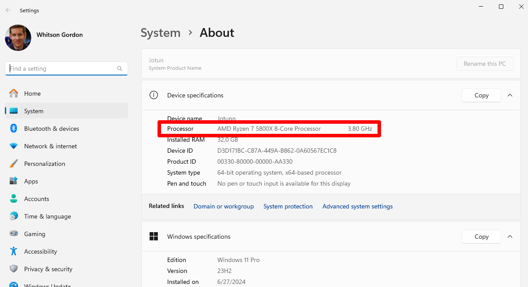Select the Windows 11 Pro edition text
The image size is (528, 287).
tap(238, 260)
